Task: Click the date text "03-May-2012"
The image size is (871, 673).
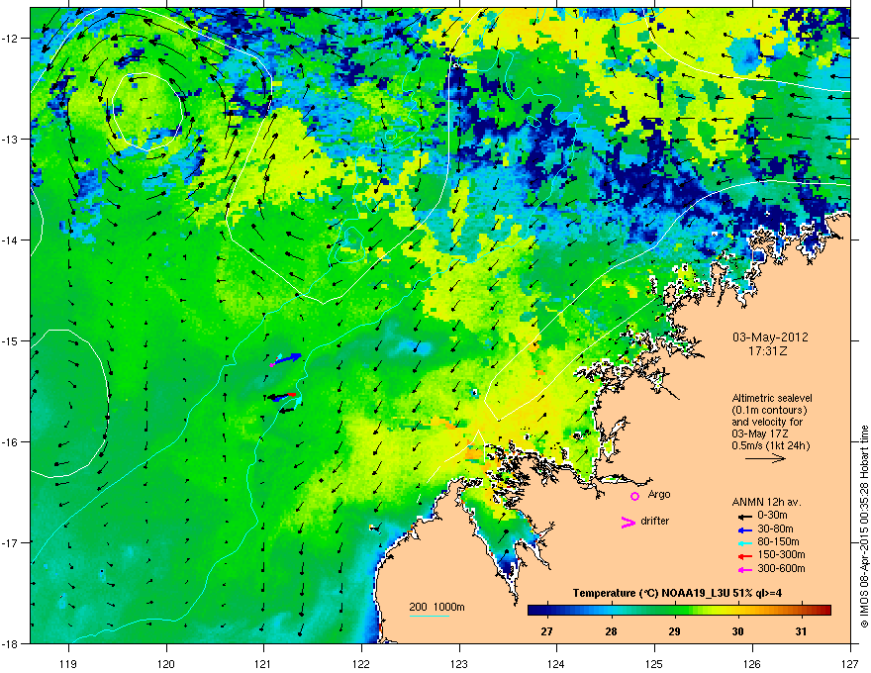Action: pyautogui.click(x=770, y=337)
